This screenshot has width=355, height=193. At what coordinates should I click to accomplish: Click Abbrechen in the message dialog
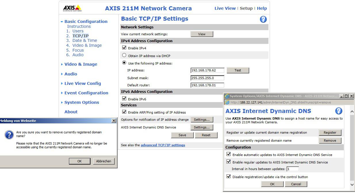[x=104, y=161]
